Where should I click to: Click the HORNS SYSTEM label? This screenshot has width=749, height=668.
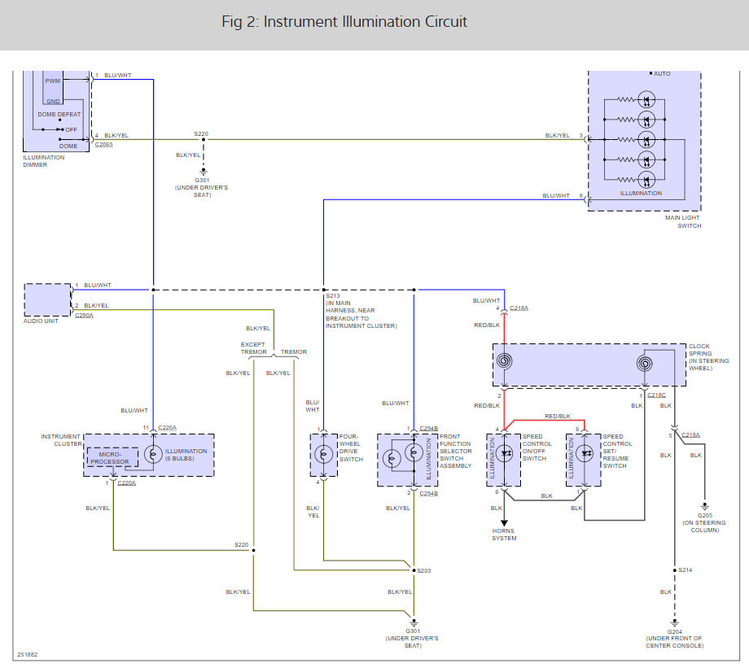[x=504, y=535]
